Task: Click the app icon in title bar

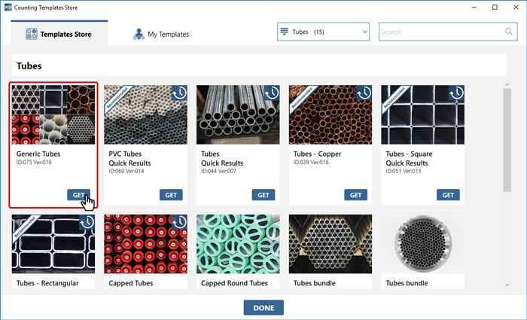Action: (x=8, y=7)
